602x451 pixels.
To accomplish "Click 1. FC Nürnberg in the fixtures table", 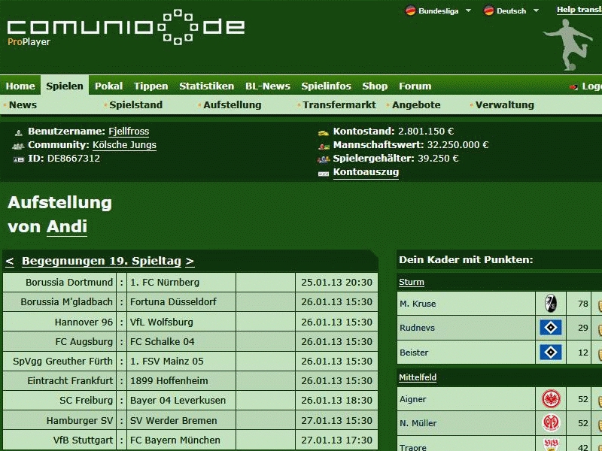I will (165, 283).
